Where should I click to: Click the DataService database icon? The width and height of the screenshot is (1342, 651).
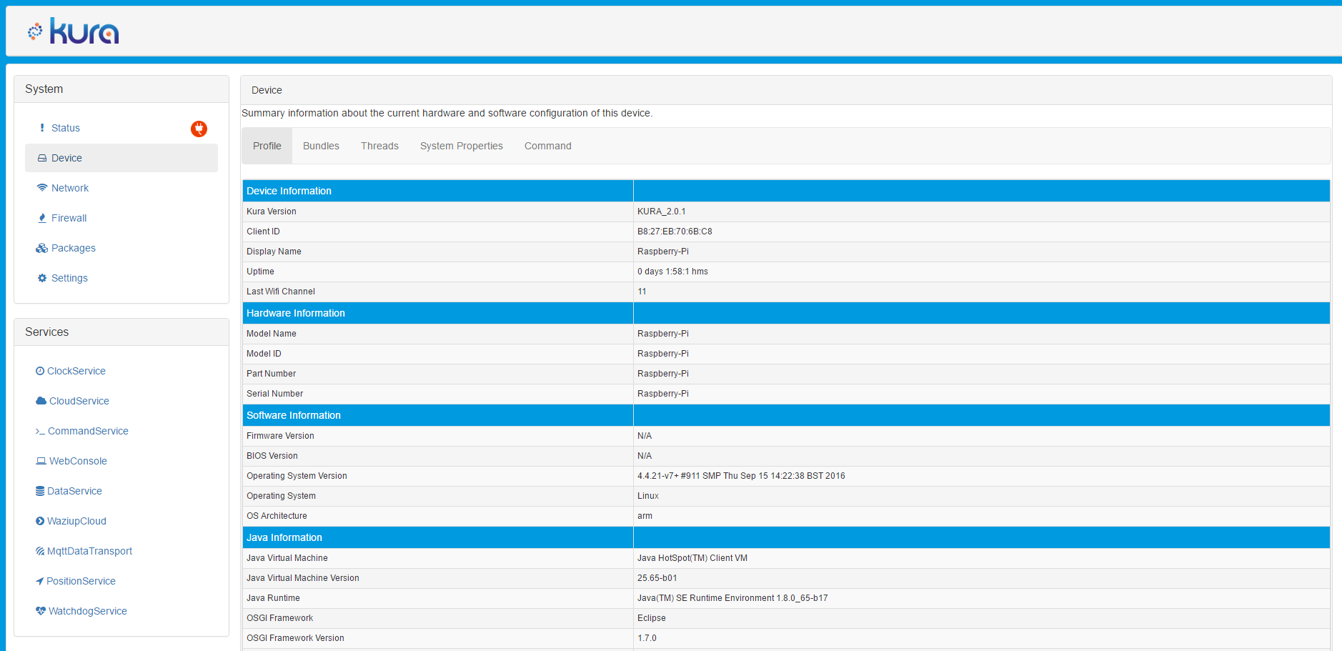pyautogui.click(x=40, y=491)
